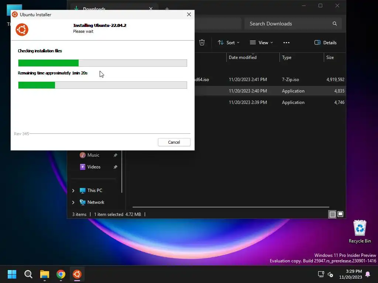Select the 7-Zip.iso file row
The width and height of the screenshot is (378, 283).
pyautogui.click(x=270, y=80)
